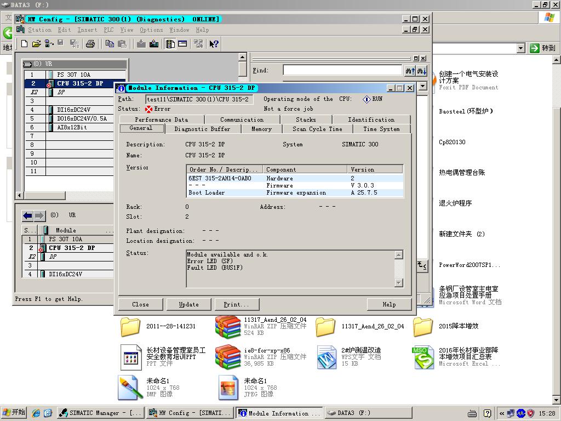Select PS 307 10A row in rack
561x421 pixels.
click(x=75, y=75)
